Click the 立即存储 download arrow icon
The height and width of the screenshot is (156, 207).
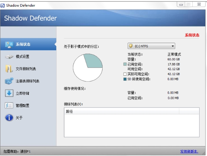9,93
